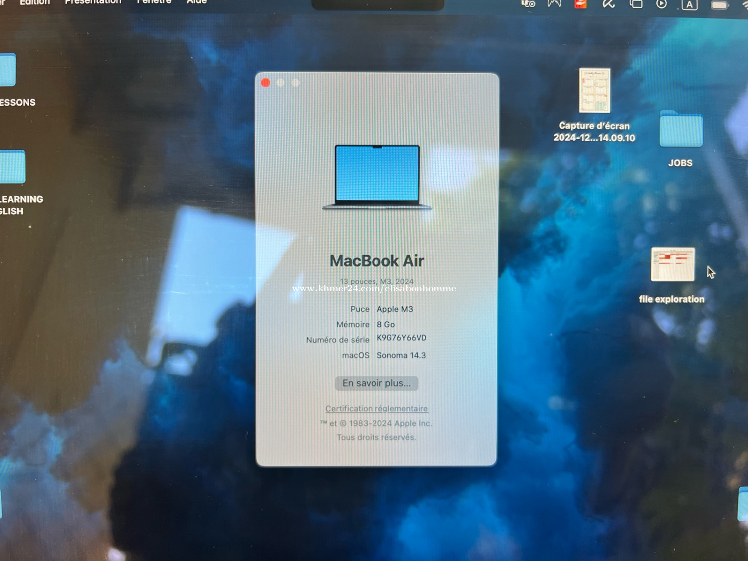
Task: Click the serial number K9G76Y66VD
Action: [401, 338]
